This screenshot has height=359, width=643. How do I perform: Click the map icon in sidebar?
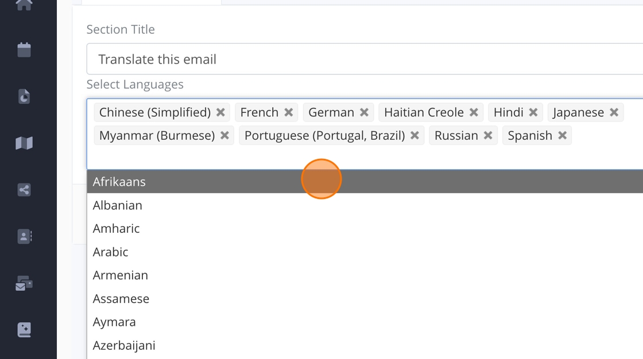pyautogui.click(x=24, y=143)
